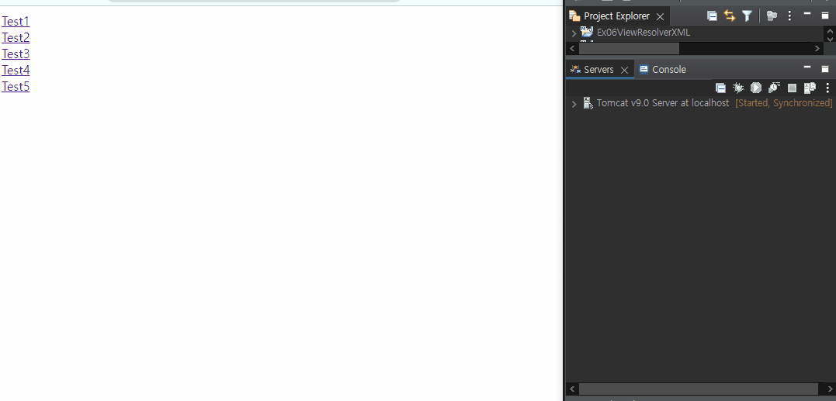
Task: Click the [Started, Synchronized] status text
Action: 784,103
